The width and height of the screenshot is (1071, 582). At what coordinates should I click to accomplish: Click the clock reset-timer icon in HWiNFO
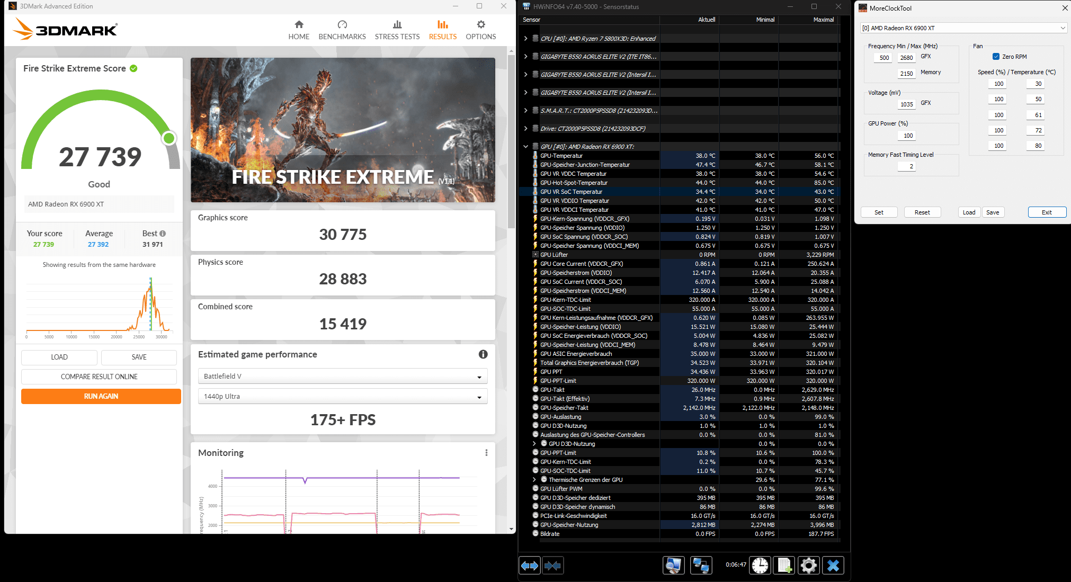coord(760,566)
